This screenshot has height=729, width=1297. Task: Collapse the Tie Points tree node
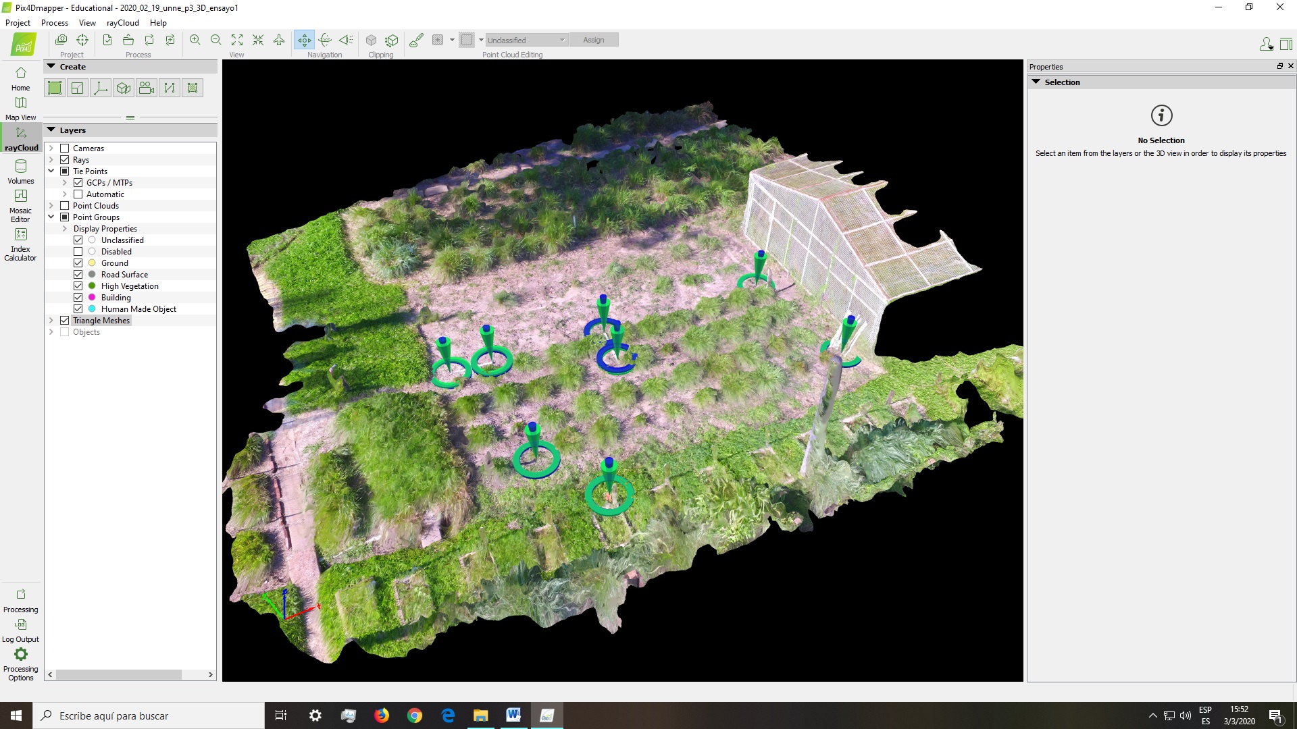point(51,171)
